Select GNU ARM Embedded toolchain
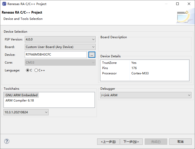Screen dimensions: 195x149 pyautogui.click(x=22, y=95)
